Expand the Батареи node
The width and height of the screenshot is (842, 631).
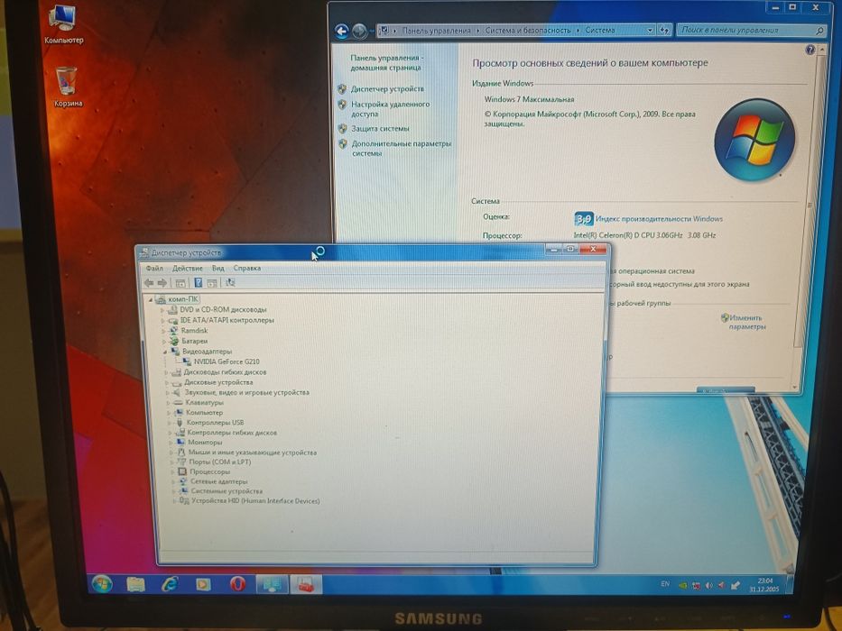point(164,342)
